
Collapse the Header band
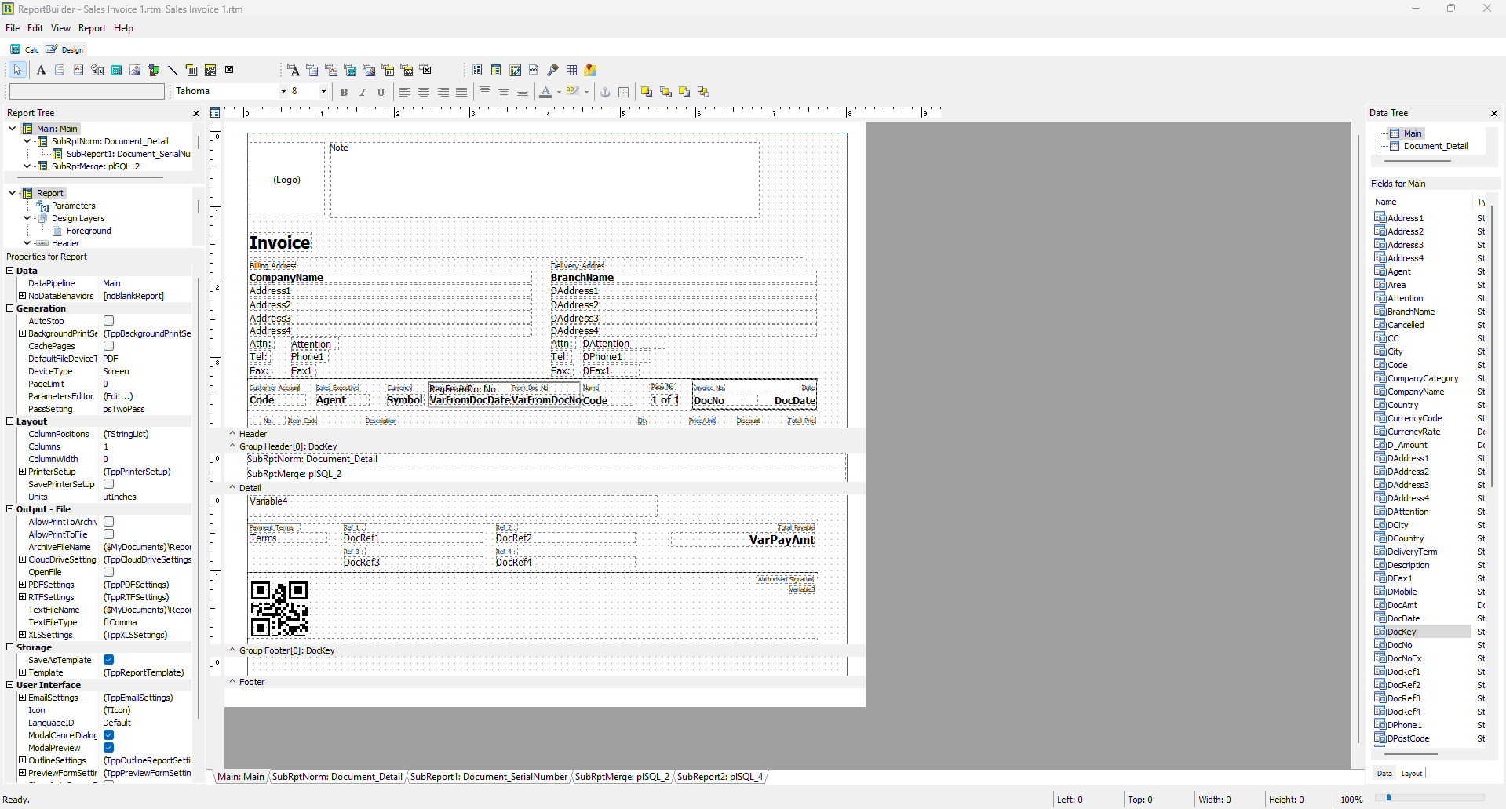232,433
